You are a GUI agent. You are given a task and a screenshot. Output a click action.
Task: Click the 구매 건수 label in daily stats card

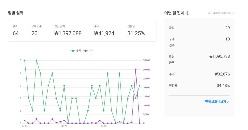[36, 26]
